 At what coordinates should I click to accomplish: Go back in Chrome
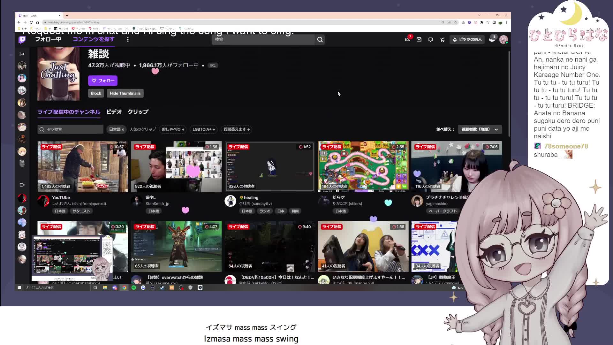click(x=19, y=22)
